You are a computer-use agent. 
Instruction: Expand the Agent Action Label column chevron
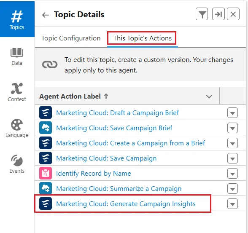click(x=209, y=96)
